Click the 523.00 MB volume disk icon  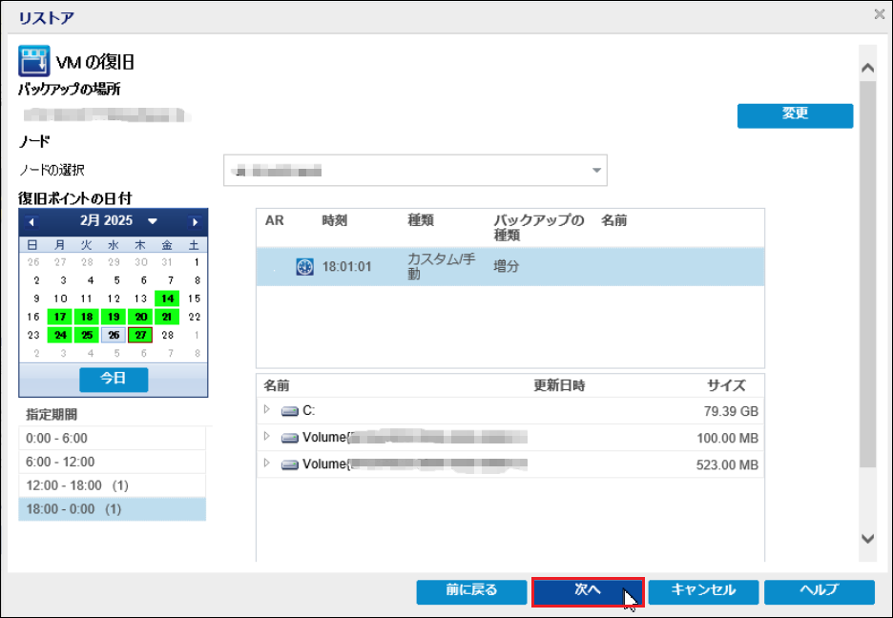[x=290, y=465]
